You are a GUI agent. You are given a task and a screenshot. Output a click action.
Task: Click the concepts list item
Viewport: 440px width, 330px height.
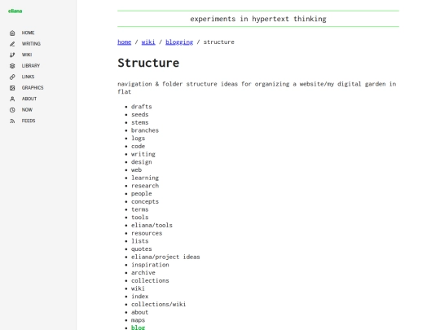(x=145, y=201)
